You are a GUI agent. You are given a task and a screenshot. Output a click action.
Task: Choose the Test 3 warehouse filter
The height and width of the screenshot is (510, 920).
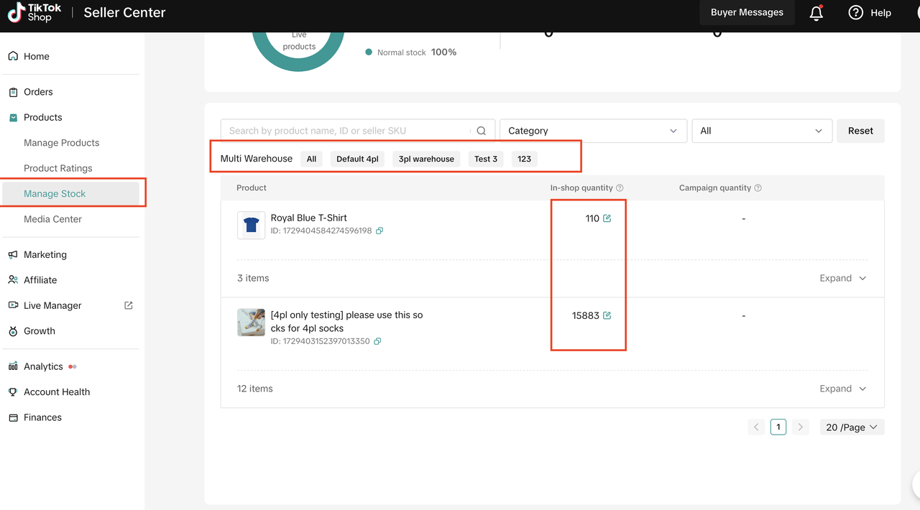[486, 159]
